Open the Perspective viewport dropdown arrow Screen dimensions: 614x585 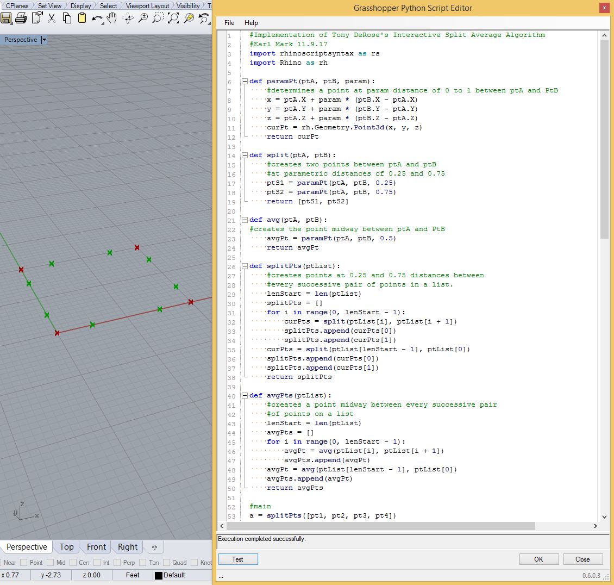(44, 40)
